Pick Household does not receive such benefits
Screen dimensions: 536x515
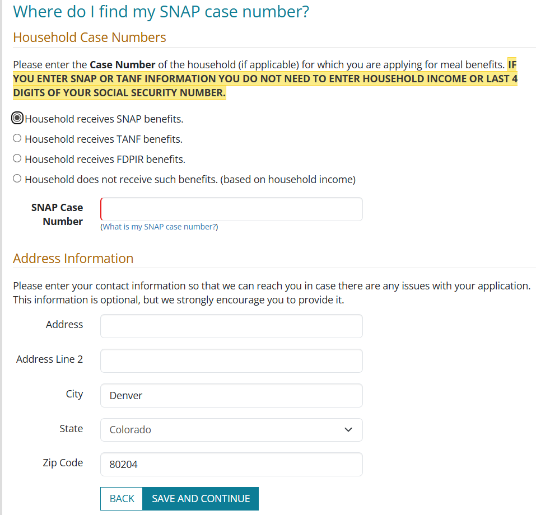[17, 179]
